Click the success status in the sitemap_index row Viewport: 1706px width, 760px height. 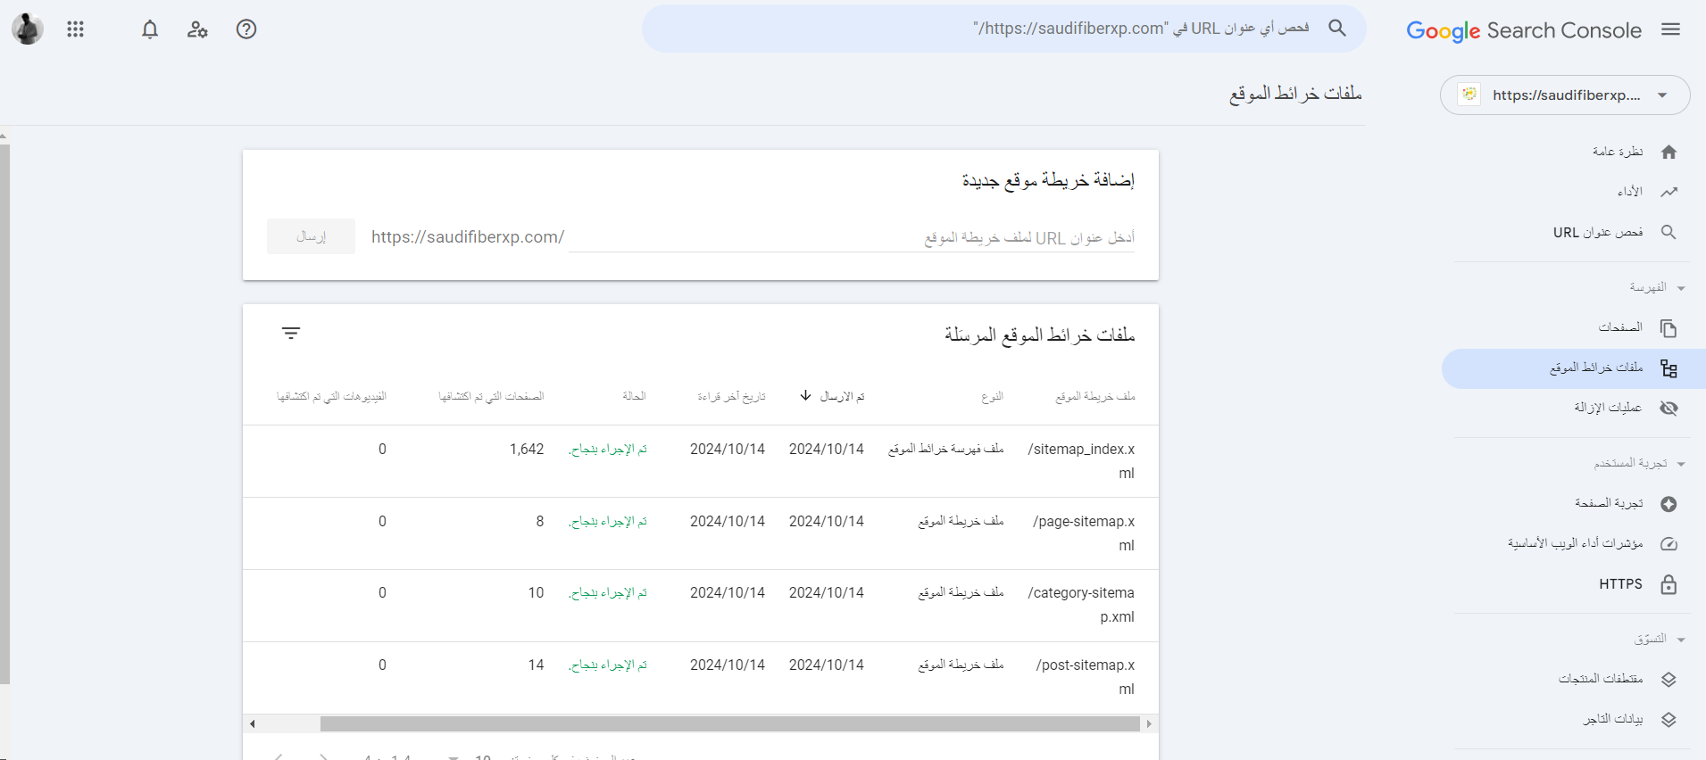(608, 450)
